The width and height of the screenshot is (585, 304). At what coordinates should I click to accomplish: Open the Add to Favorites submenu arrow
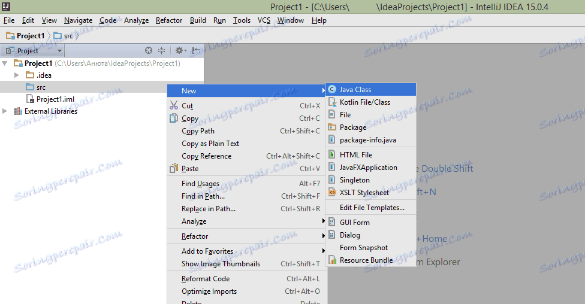(323, 251)
